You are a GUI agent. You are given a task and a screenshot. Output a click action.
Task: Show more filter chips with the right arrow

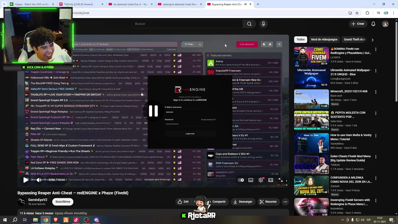[x=373, y=40]
